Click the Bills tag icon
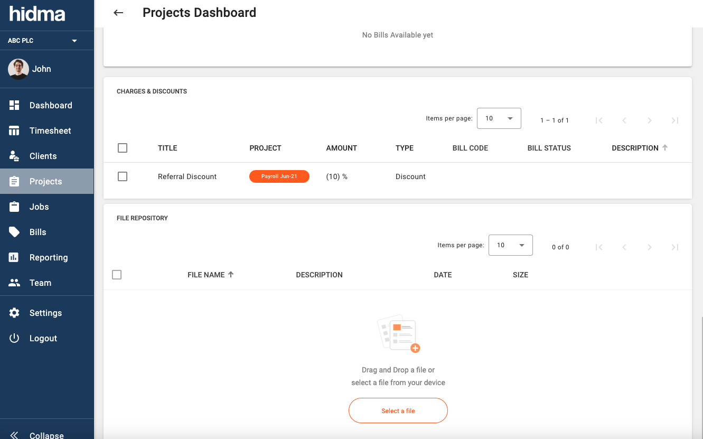The height and width of the screenshot is (439, 703). point(14,232)
